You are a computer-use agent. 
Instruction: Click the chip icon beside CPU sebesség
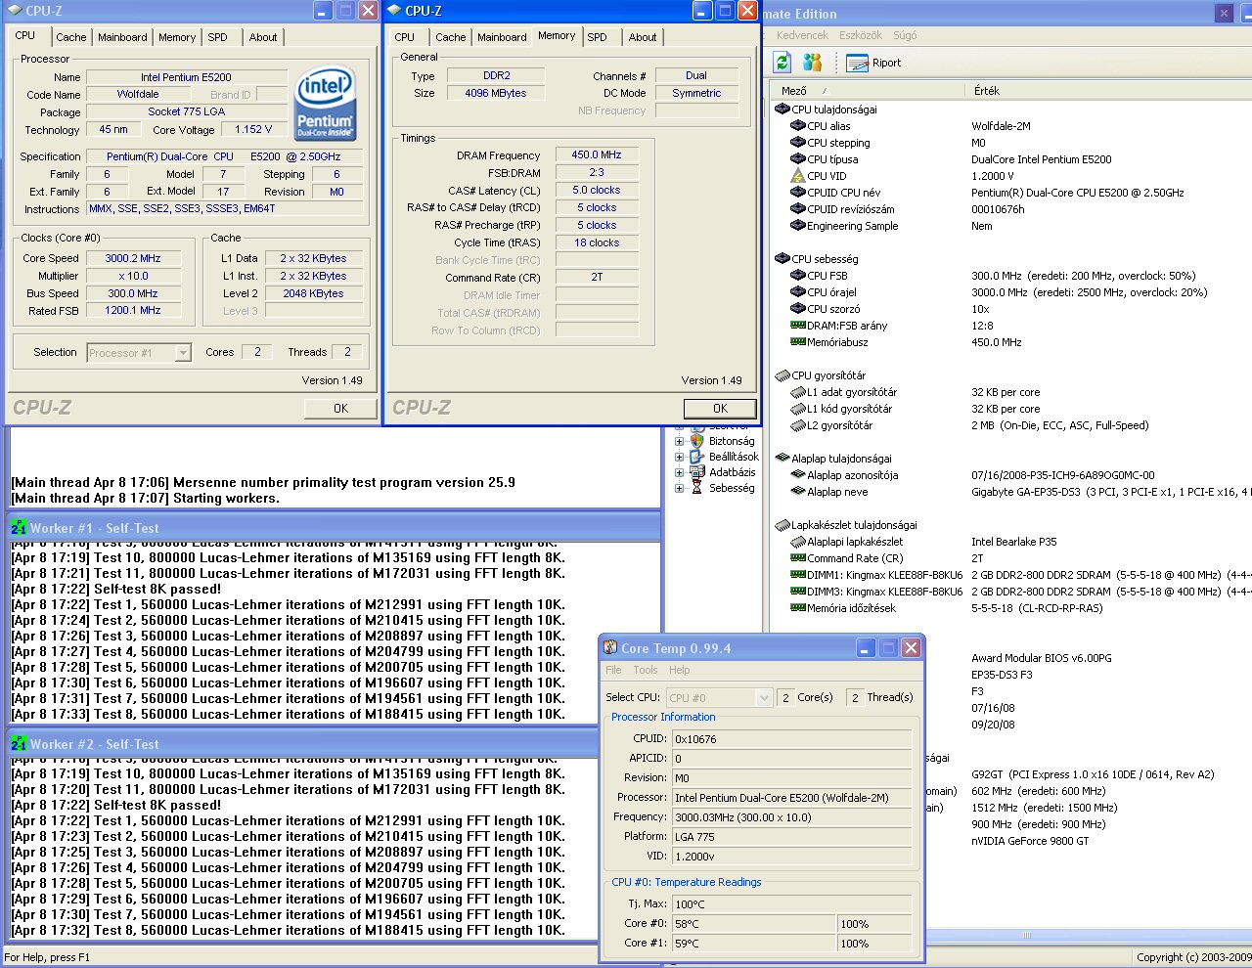[x=782, y=259]
